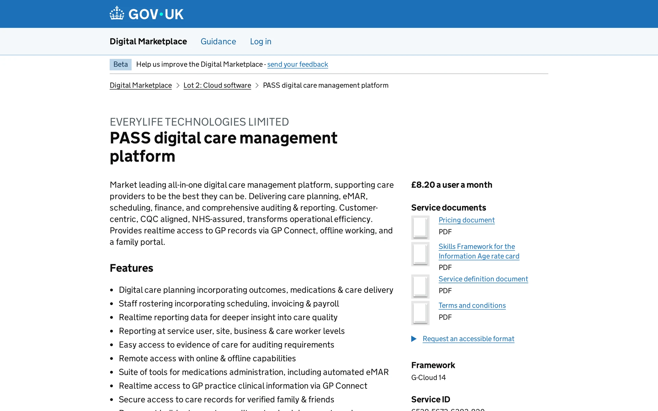Click 'Secure access to care records' feature

click(x=226, y=400)
